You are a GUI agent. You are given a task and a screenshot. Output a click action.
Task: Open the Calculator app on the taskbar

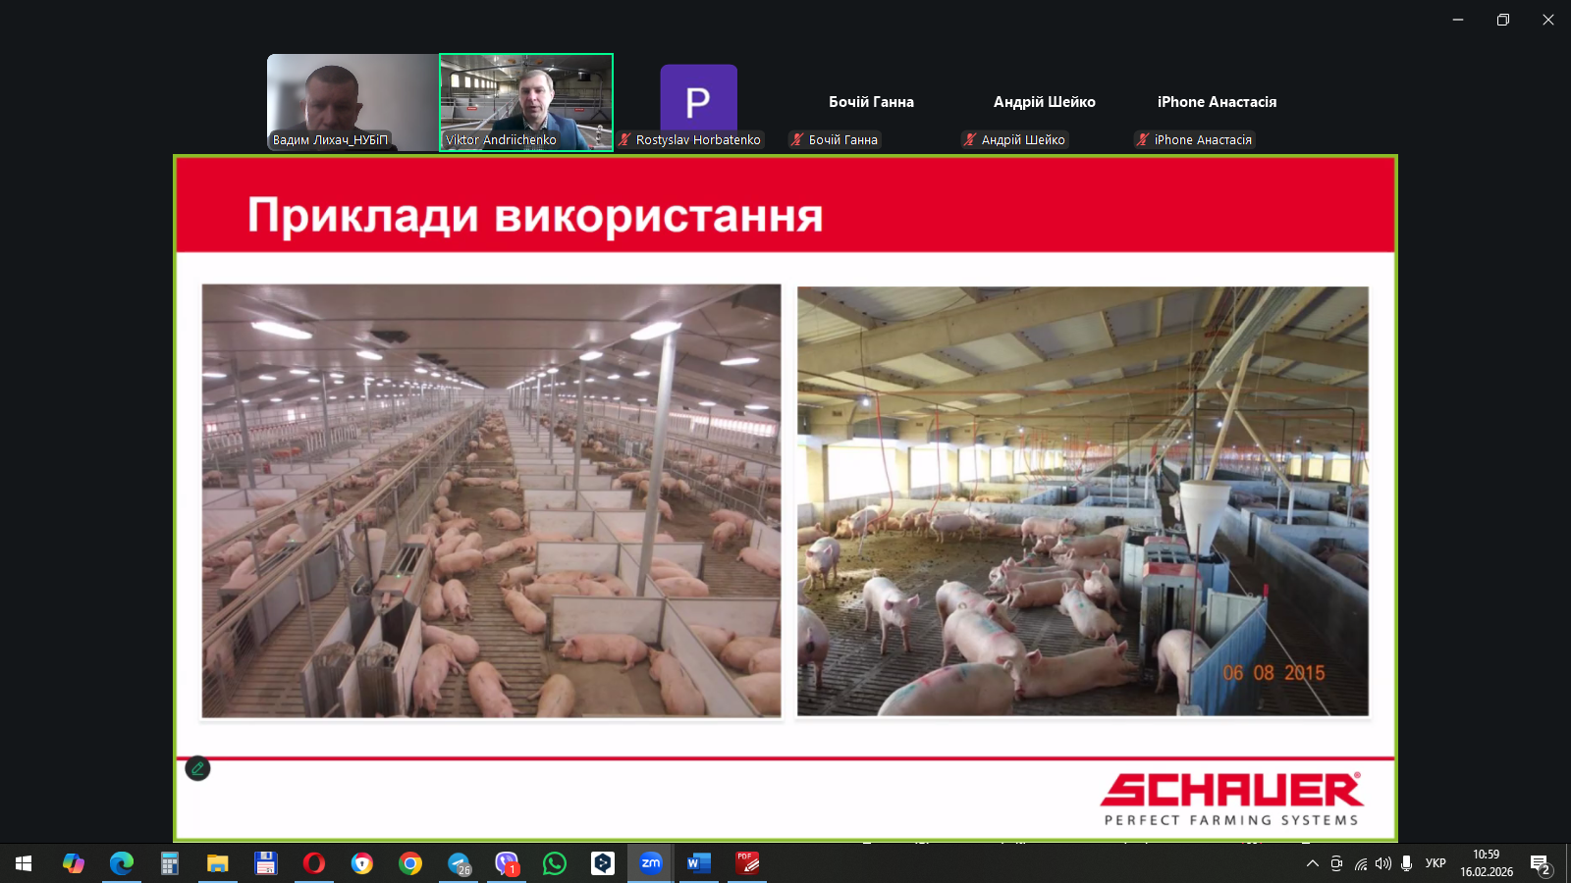[x=170, y=863]
